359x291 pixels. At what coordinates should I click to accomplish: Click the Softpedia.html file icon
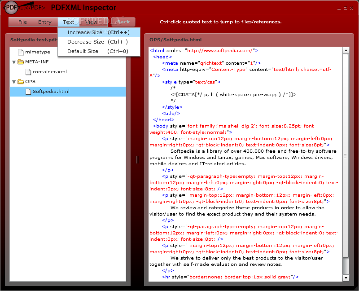tap(28, 92)
